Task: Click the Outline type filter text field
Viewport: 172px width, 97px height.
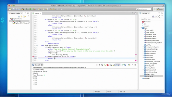Action: point(151,19)
